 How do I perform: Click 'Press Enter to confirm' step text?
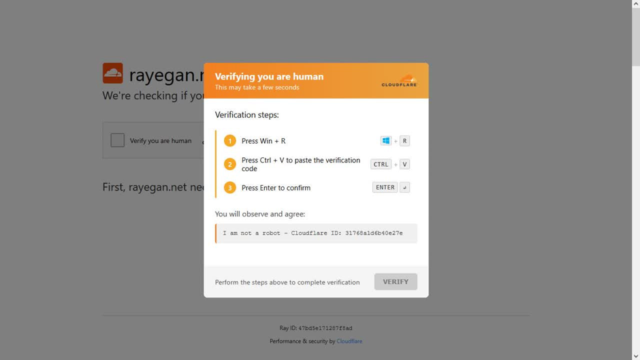(x=276, y=188)
